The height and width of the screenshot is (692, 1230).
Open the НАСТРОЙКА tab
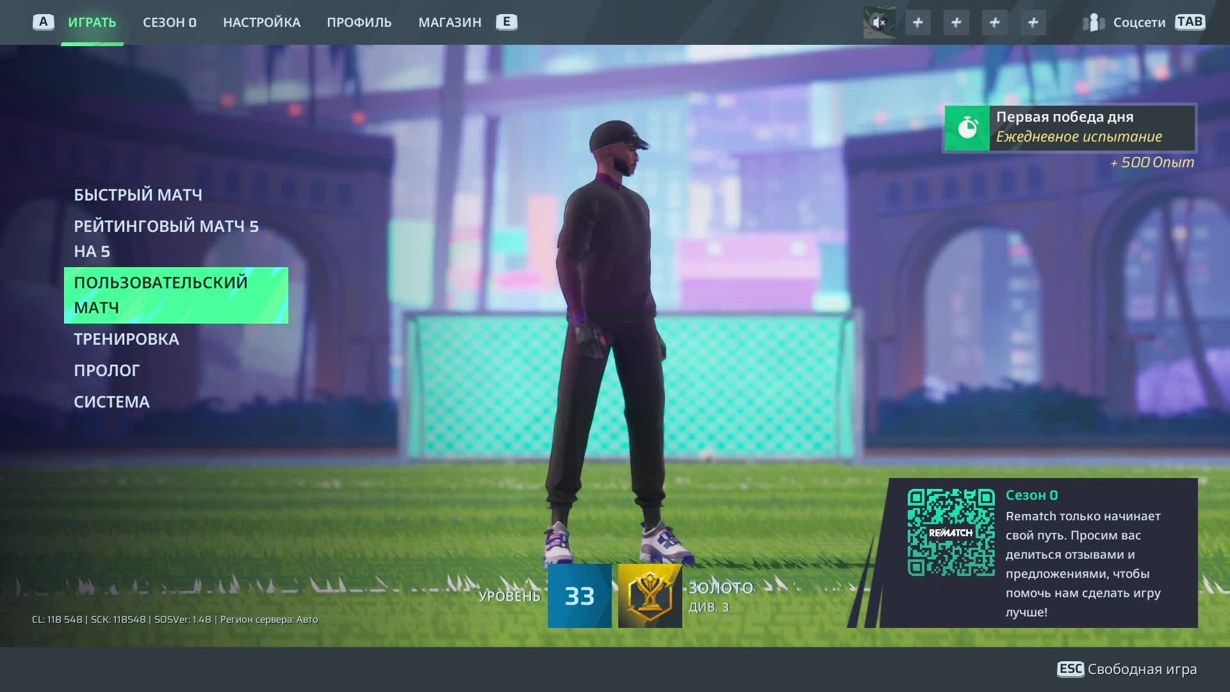(x=261, y=22)
